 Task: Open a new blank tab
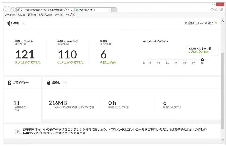(114, 10)
